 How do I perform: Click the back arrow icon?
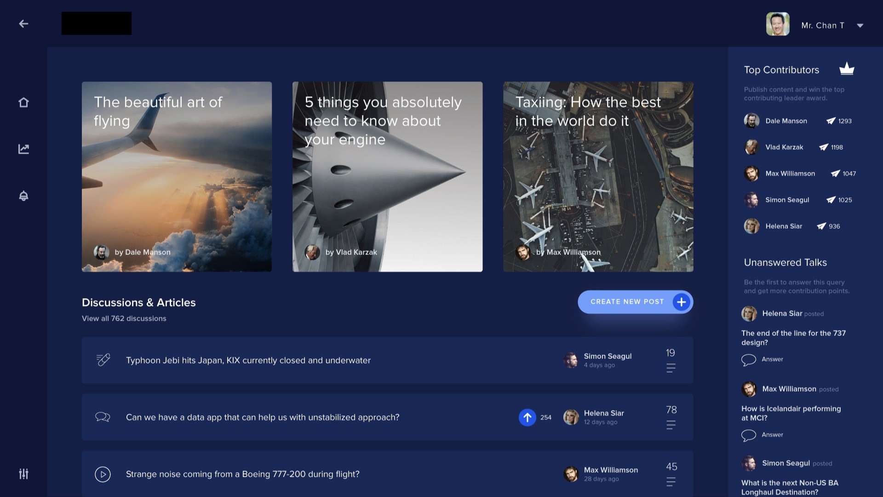click(23, 23)
